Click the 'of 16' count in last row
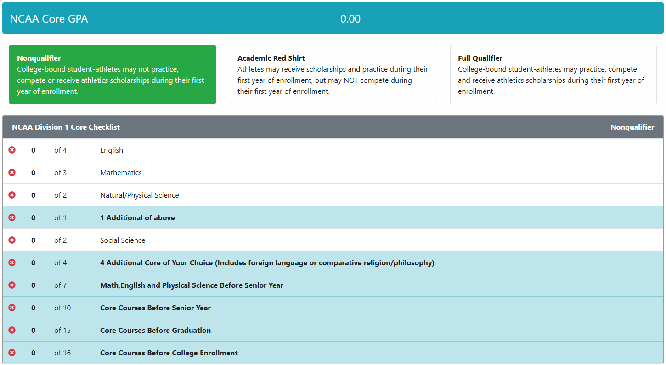The image size is (666, 365). (62, 353)
